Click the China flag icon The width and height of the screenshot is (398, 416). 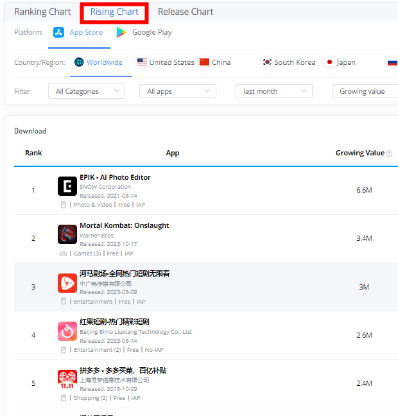pos(204,62)
